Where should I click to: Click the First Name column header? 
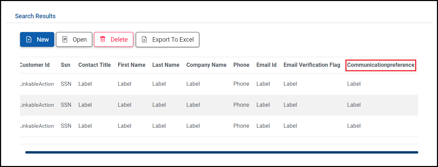coord(132,65)
